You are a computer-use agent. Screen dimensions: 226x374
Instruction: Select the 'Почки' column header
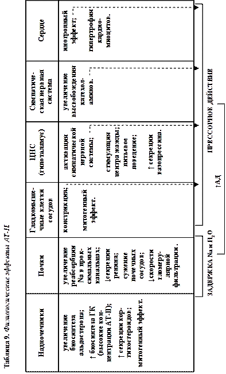[41, 266]
